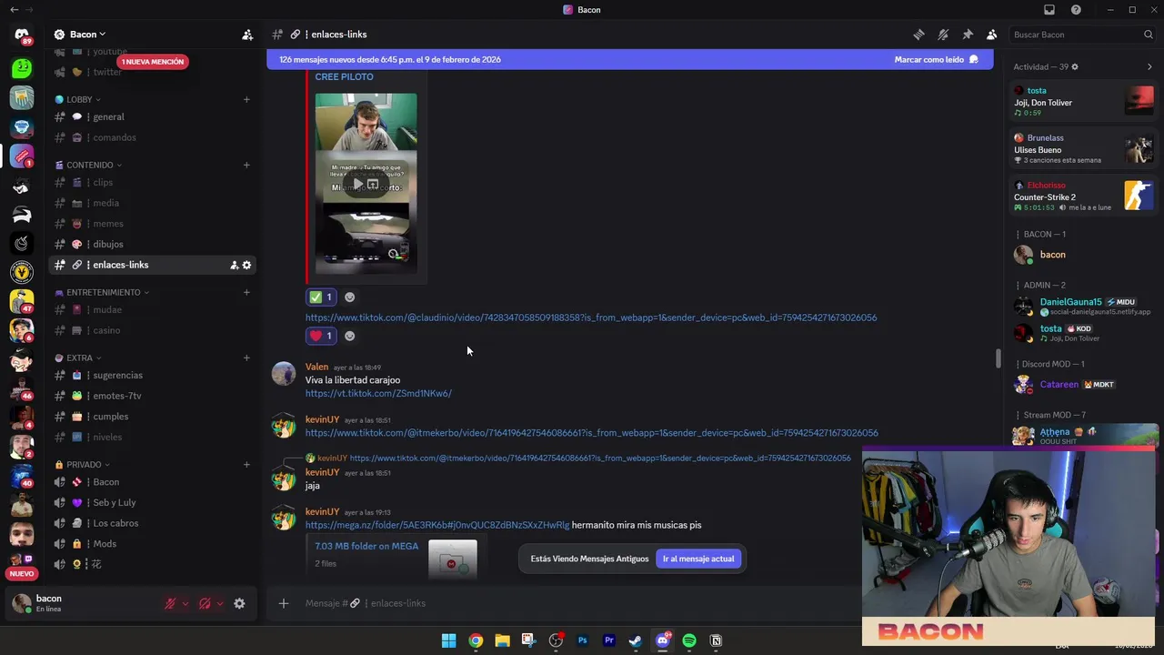
Task: Open the Counter-Strike 2 activity card
Action: 1084,196
